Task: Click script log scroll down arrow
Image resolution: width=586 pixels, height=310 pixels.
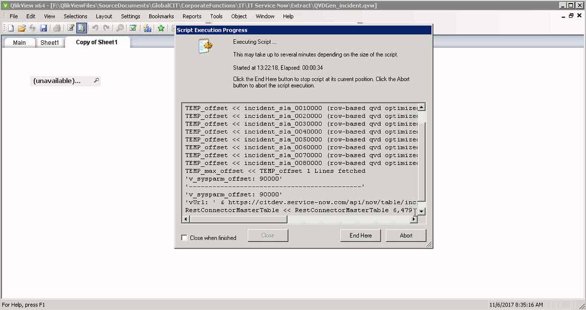Action: pyautogui.click(x=421, y=212)
